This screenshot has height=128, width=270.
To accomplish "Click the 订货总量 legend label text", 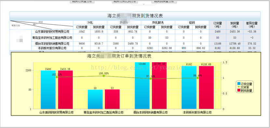I will [x=246, y=84].
